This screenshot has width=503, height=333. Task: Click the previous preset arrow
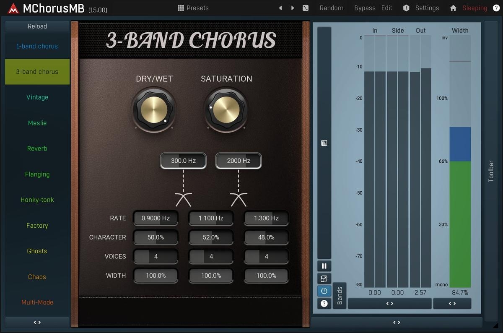point(280,8)
